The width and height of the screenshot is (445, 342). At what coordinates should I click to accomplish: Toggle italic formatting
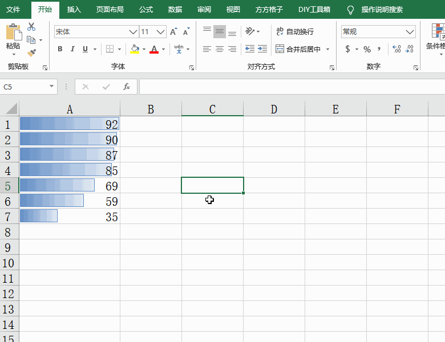(x=73, y=49)
